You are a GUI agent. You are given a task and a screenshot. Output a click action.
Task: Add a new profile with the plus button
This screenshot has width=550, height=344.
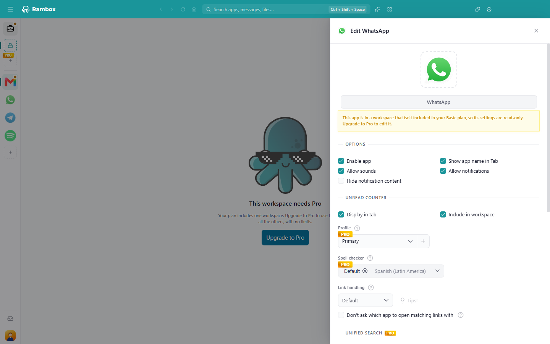coord(423,241)
